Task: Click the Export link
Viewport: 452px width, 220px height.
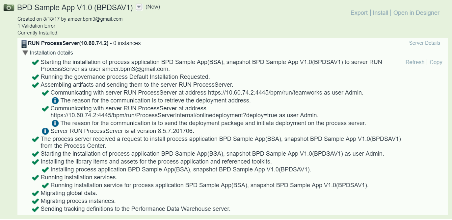Action: pos(359,12)
